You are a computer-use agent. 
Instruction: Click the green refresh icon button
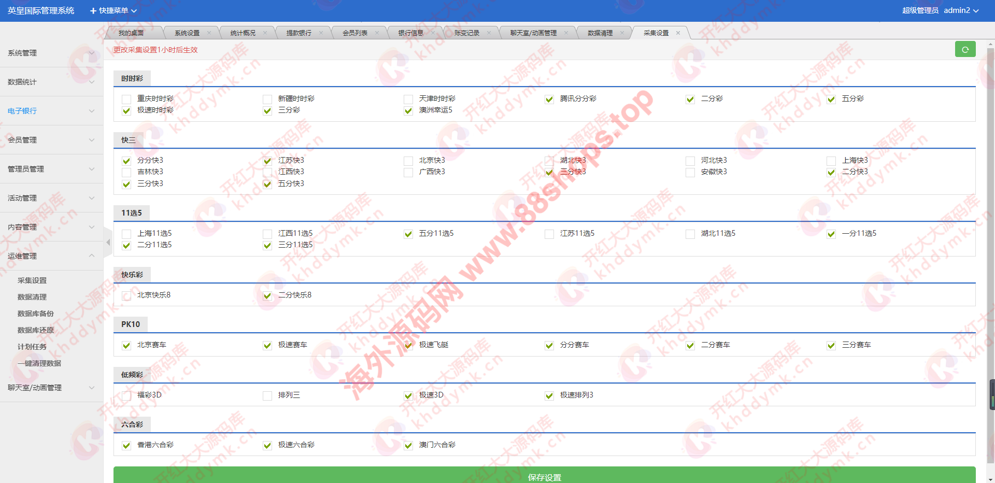click(965, 49)
